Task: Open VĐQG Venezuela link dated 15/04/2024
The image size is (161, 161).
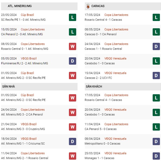Action: point(115,73)
